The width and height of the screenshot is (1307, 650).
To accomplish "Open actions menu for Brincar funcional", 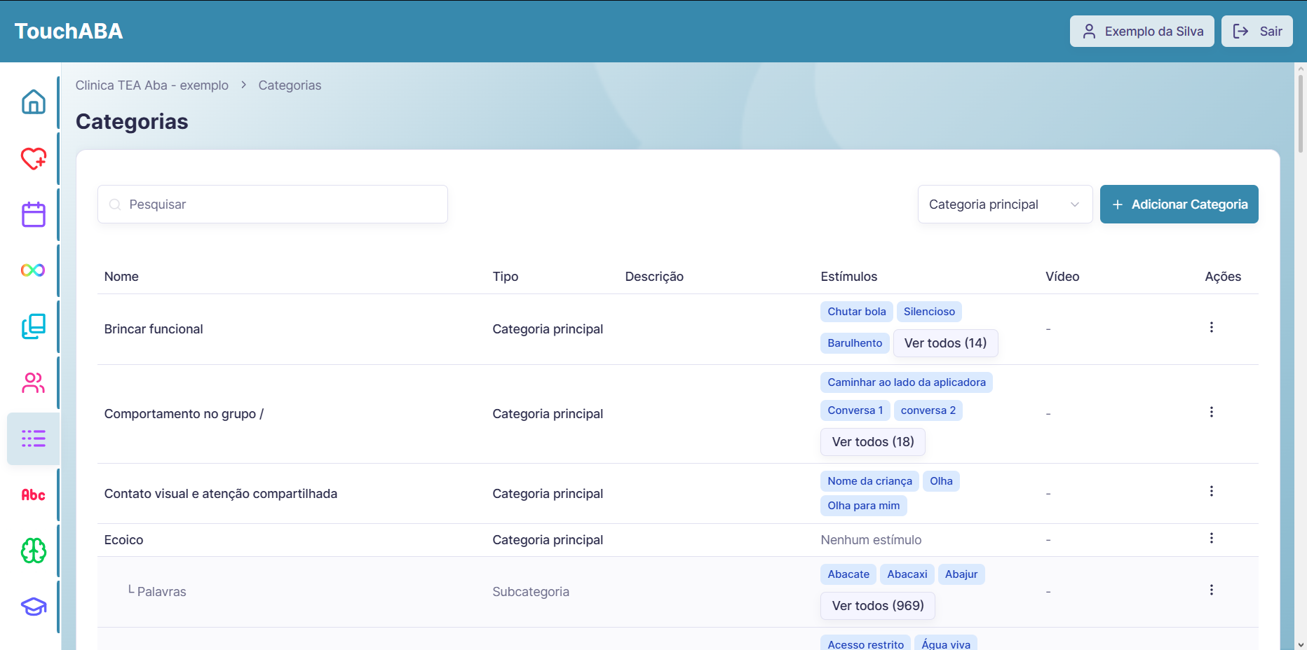I will 1211,327.
